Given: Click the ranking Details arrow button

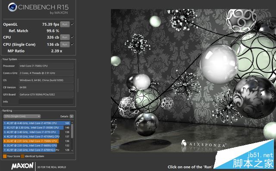Looking at the screenshot, I should point(72,116).
